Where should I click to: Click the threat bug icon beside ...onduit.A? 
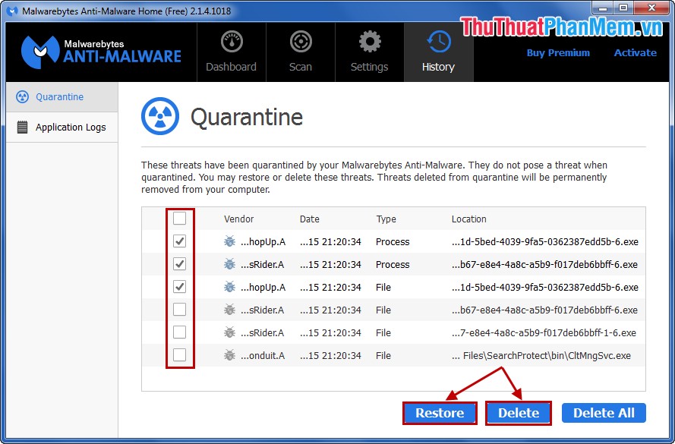pos(230,355)
